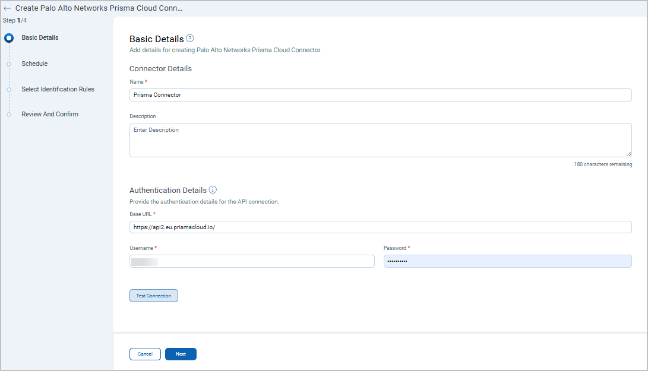648x371 pixels.
Task: Click the back arrow in the header
Action: pyautogui.click(x=7, y=8)
